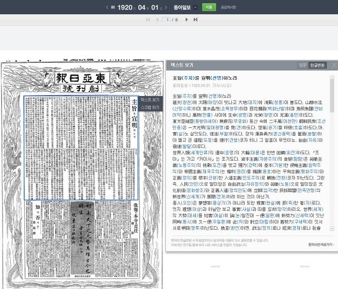Jump to the first page of the paper
The width and height of the screenshot is (338, 289).
point(148,20)
